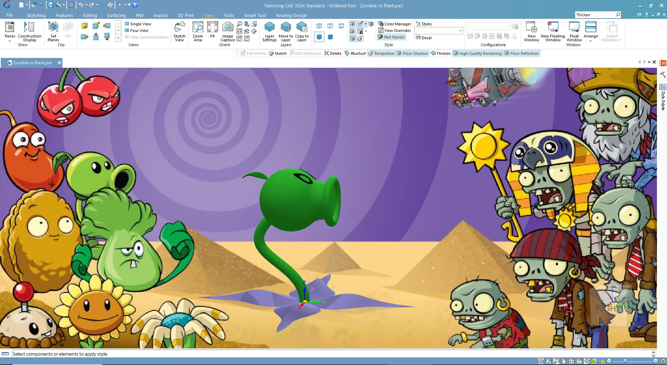The height and width of the screenshot is (365, 667).
Task: Open the Redo history dropdown arrow
Action: [97, 5]
